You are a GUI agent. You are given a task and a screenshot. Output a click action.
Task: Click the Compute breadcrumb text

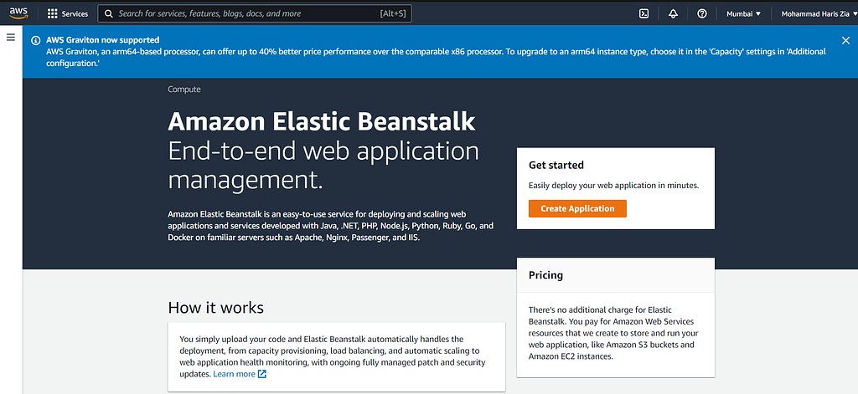[184, 89]
